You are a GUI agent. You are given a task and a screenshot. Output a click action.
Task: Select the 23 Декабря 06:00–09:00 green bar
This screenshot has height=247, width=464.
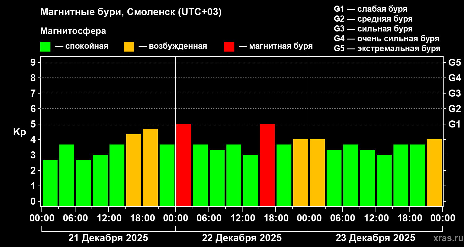tap(351, 175)
